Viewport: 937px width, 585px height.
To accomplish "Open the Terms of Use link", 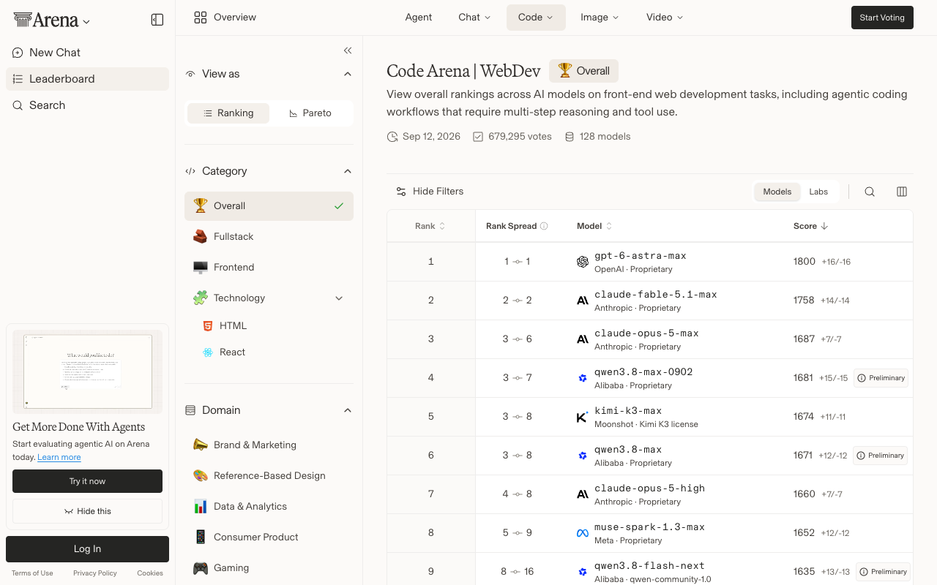I will (x=32, y=573).
